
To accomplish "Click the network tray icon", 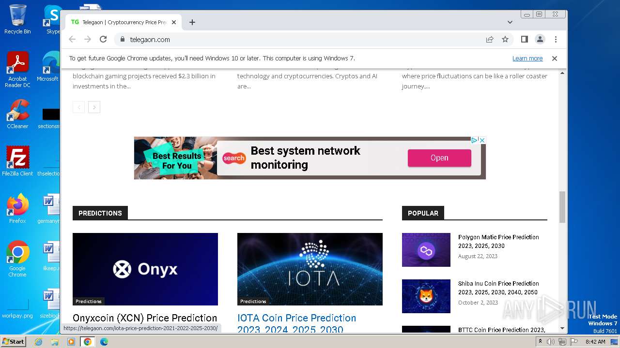I will (x=562, y=342).
